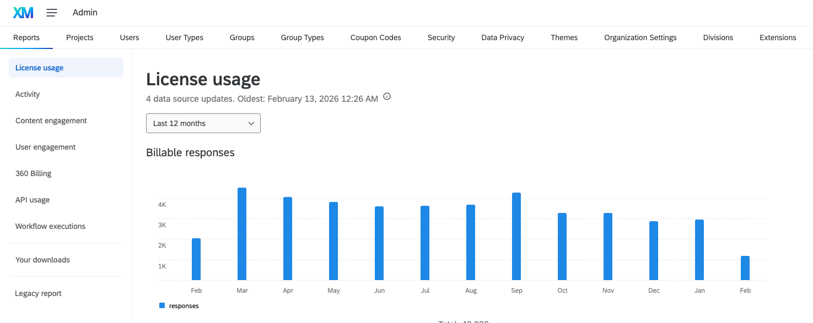Open Workflow executions report
The height and width of the screenshot is (323, 813).
tap(50, 226)
